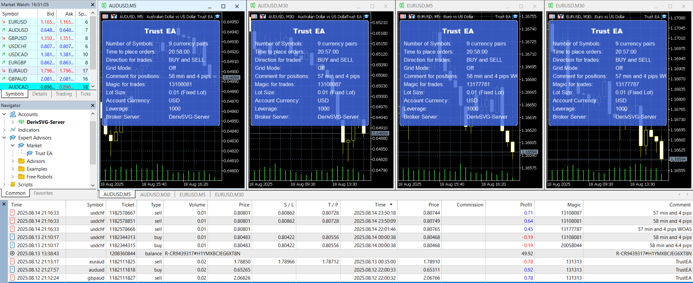
Task: Expand the DerivSVG-Server account node
Action: (12, 122)
